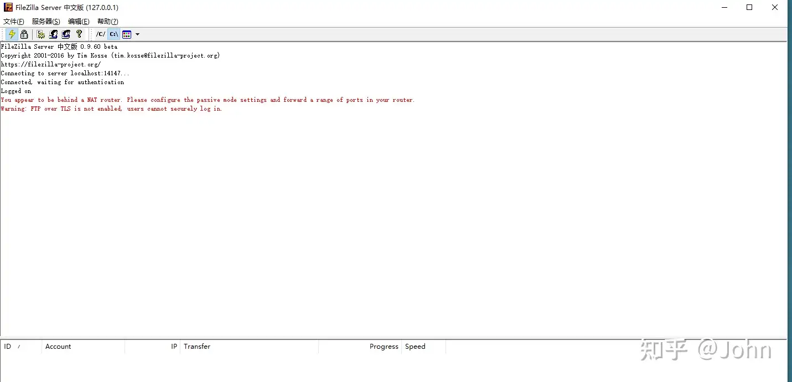The width and height of the screenshot is (792, 382).
Task: Expand the dropdown arrow beside grid icon
Action: (x=137, y=34)
